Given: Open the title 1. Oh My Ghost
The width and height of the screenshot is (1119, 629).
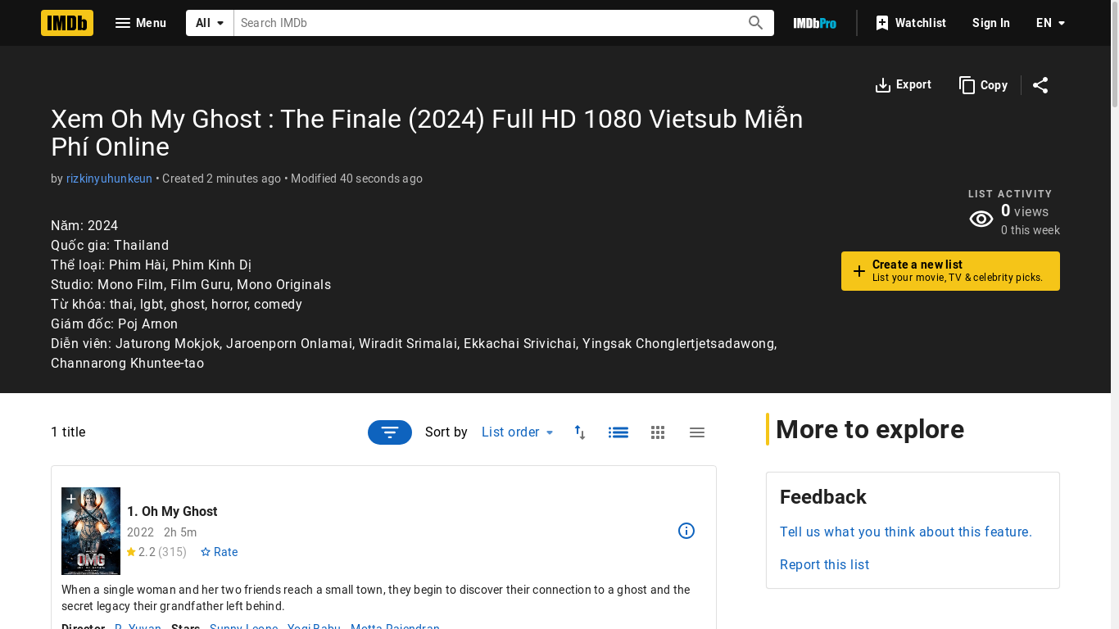Looking at the screenshot, I should click(172, 512).
